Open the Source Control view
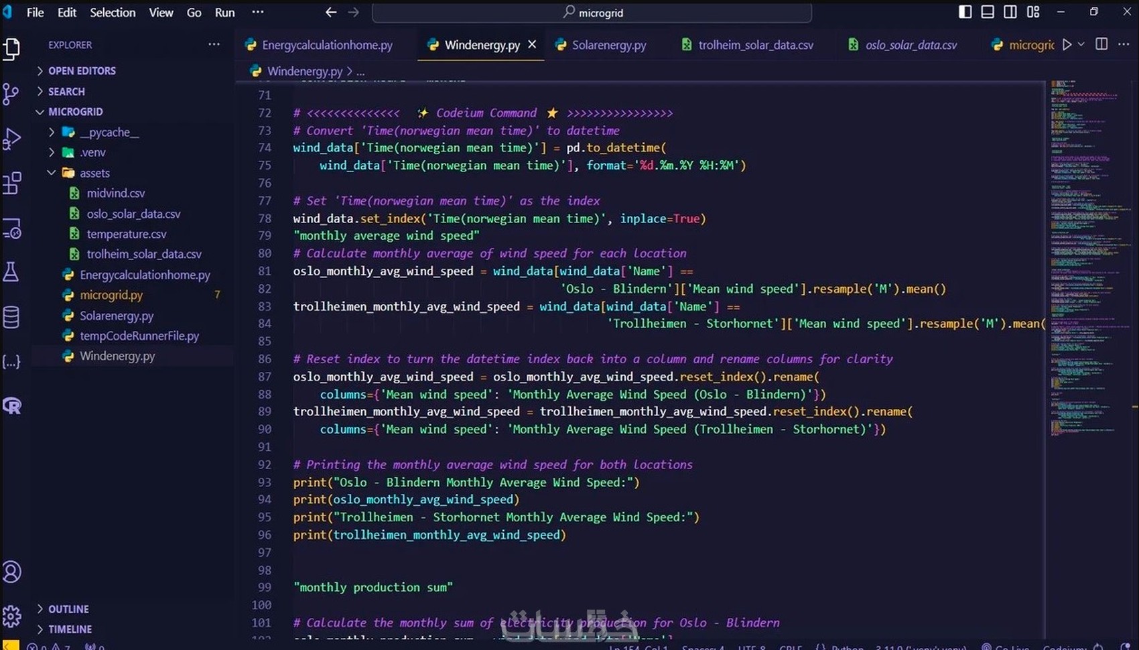The width and height of the screenshot is (1139, 650). coord(12,94)
